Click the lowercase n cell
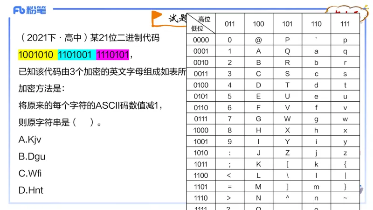Screen dimensions: 373x210 coord(317,198)
